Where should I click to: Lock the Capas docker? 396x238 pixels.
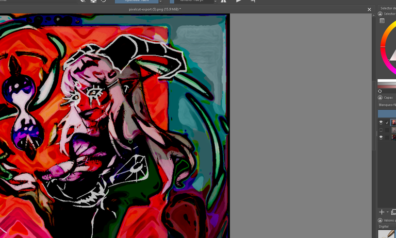pyautogui.click(x=380, y=97)
